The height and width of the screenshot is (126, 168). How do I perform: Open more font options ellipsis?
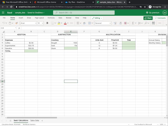[71, 23]
